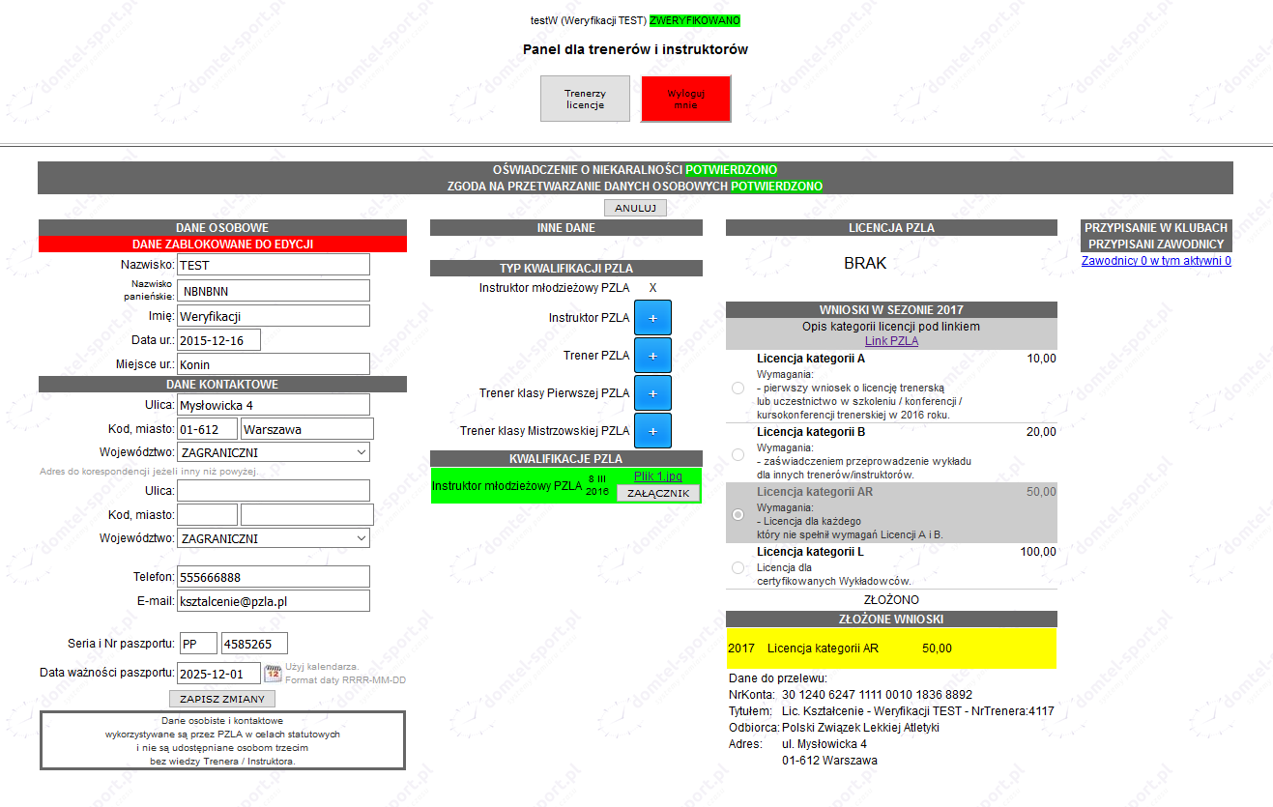This screenshot has height=807, width=1273.
Task: Click the passport number field 4585265
Action: click(254, 644)
